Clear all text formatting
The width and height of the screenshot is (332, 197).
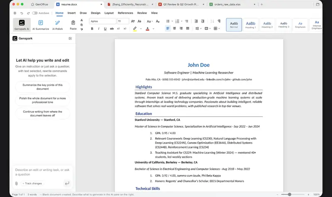tap(158, 21)
